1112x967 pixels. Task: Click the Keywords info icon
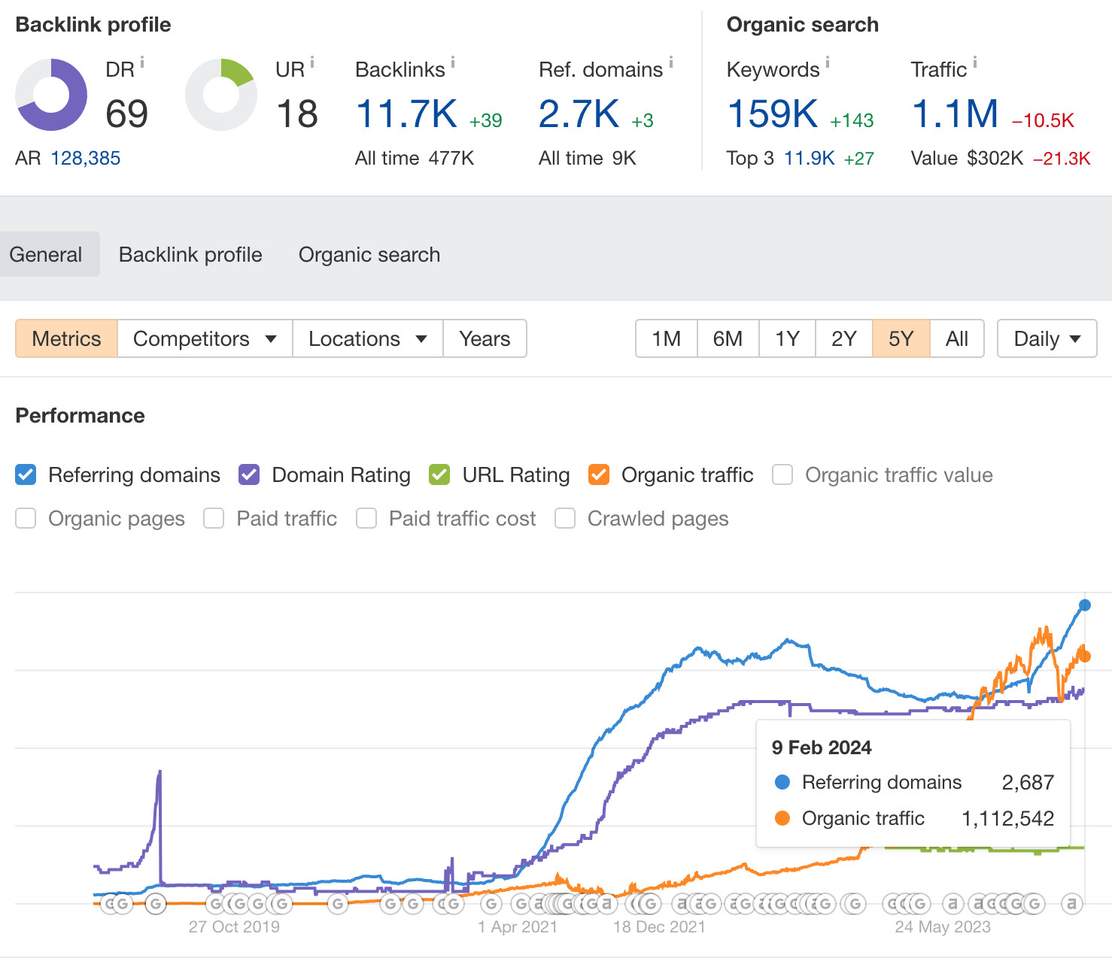pos(828,63)
